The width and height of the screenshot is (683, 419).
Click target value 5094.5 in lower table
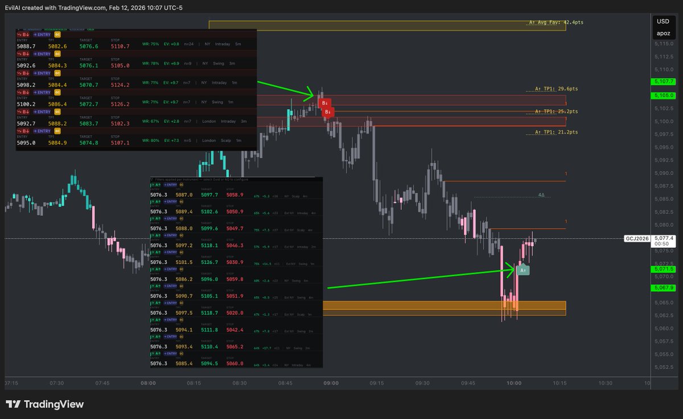click(x=209, y=363)
